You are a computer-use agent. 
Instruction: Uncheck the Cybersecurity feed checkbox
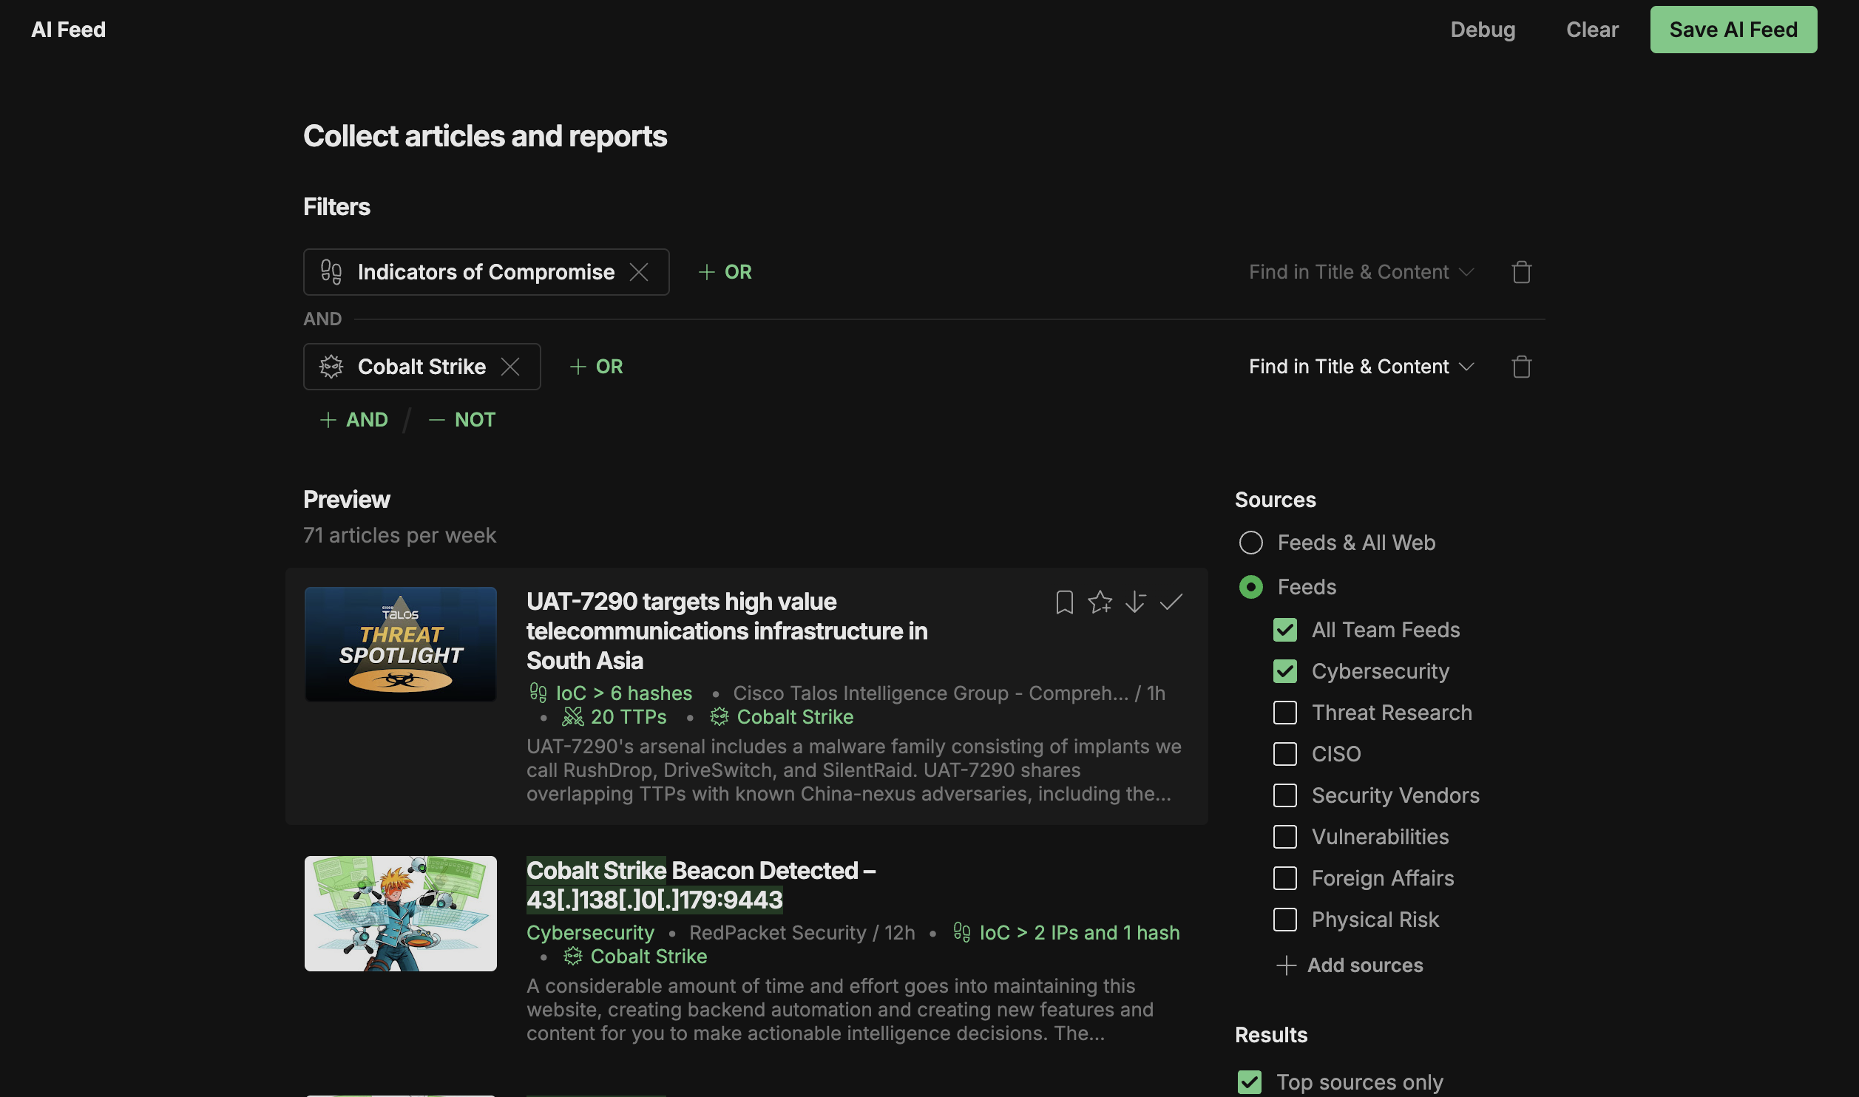(1285, 671)
